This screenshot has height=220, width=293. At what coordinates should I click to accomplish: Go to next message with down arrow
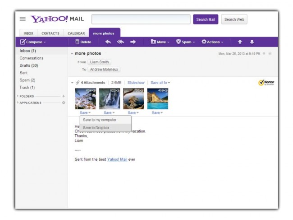252,42
